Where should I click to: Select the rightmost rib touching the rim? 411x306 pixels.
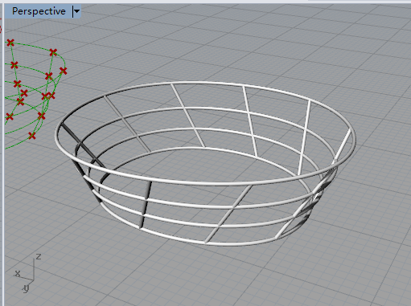342,147
